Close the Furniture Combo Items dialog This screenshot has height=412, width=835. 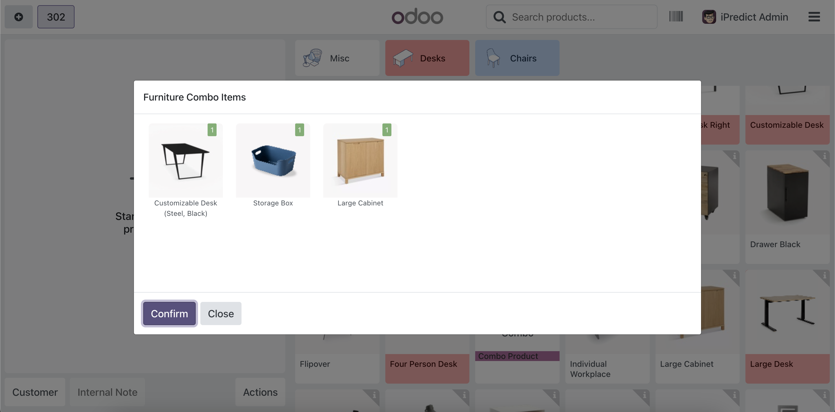click(221, 313)
